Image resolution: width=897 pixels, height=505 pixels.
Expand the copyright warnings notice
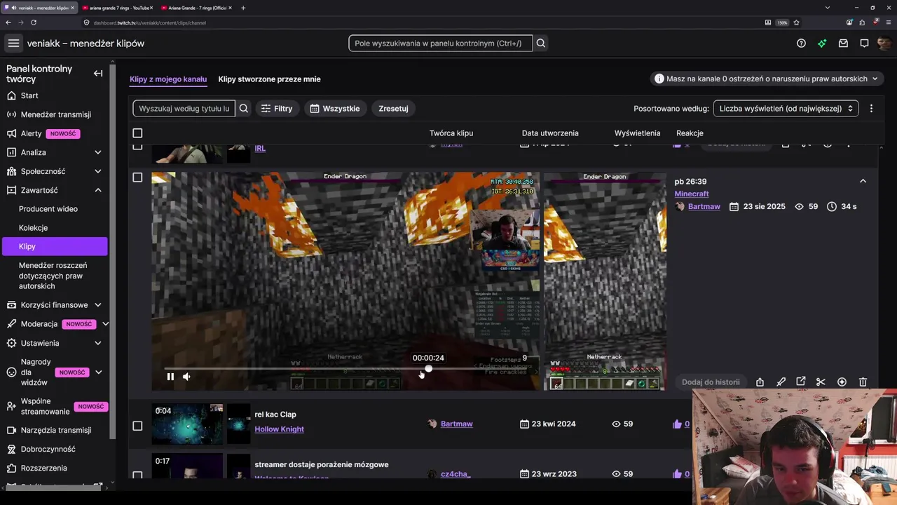(x=765, y=79)
